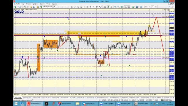The width and height of the screenshot is (188, 106).
Task: Open the Сервис menu
Action: 42,4
